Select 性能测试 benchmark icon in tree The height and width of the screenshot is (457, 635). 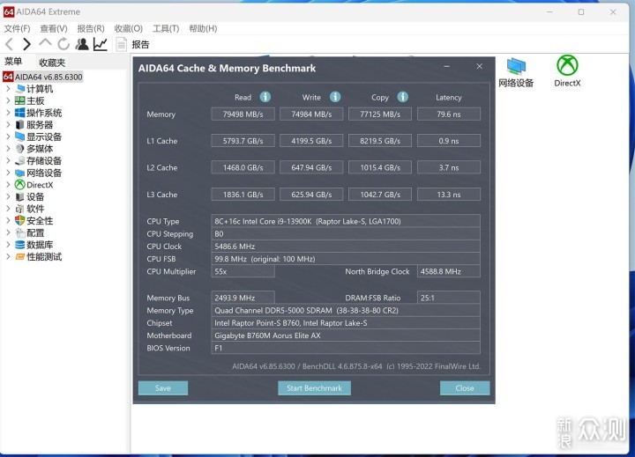click(19, 256)
